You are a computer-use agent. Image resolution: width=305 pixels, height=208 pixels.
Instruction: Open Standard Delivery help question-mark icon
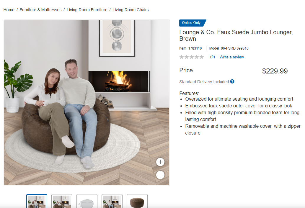(232, 81)
